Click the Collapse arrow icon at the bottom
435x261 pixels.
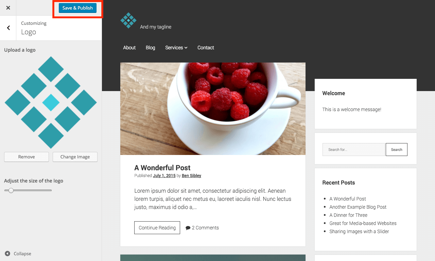[x=7, y=254]
